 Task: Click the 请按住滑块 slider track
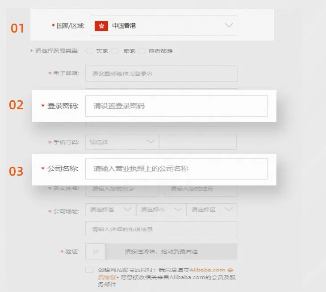coord(171,251)
